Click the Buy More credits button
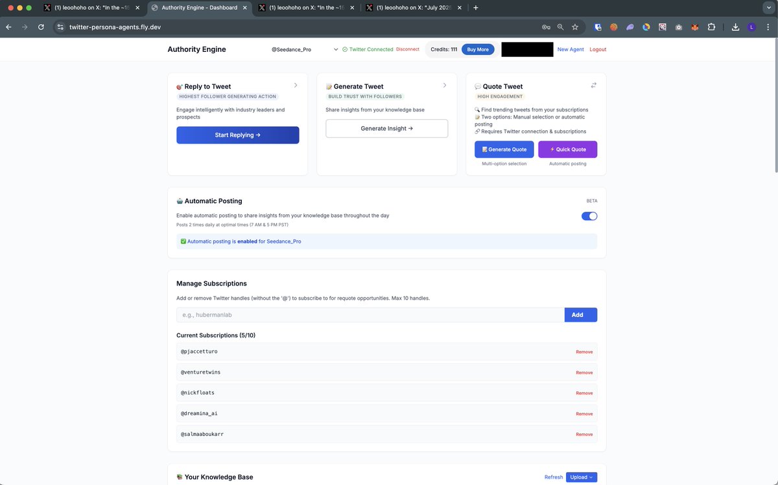The image size is (778, 485). point(478,49)
